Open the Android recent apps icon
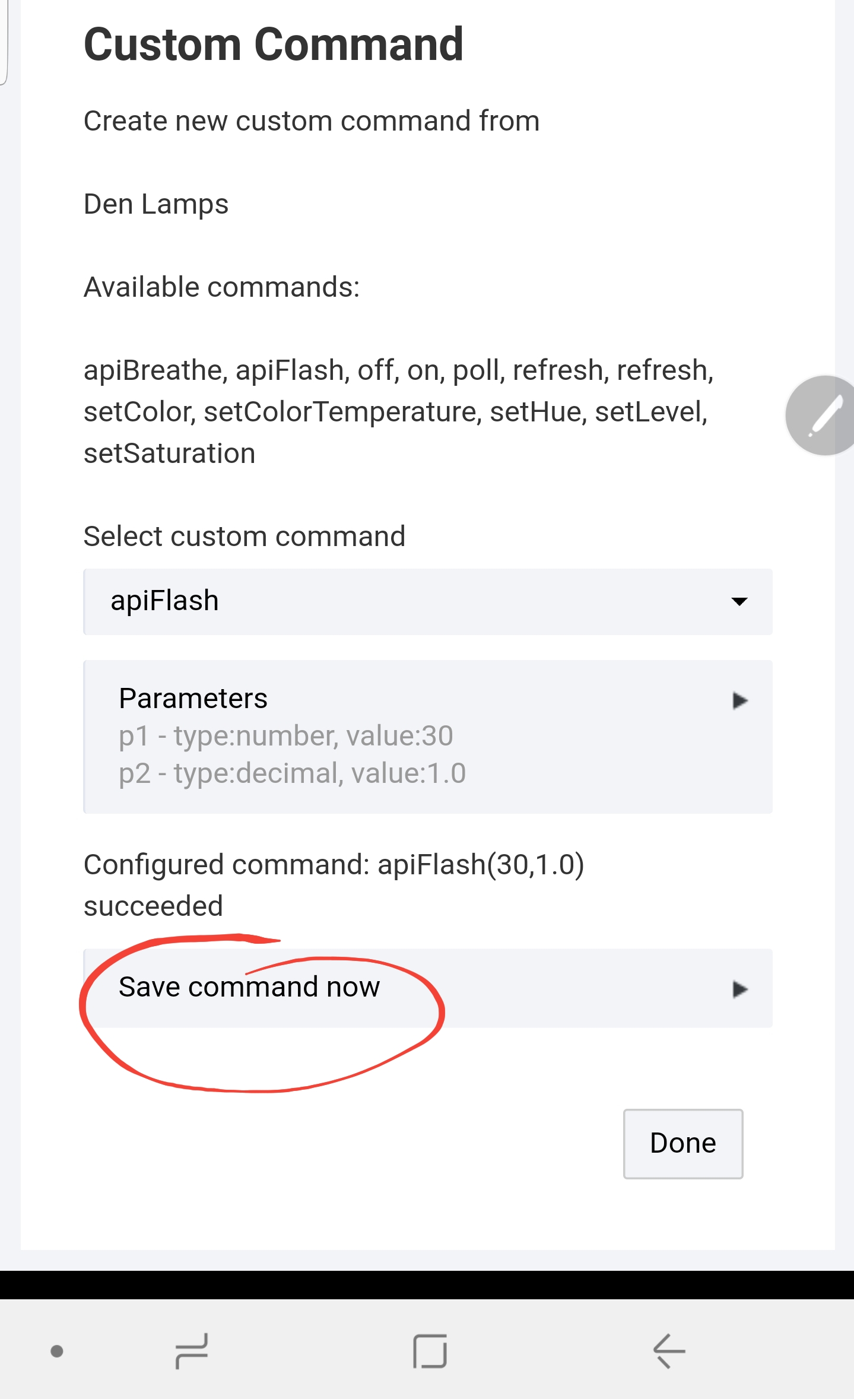Viewport: 854px width, 1399px height. (192, 1351)
